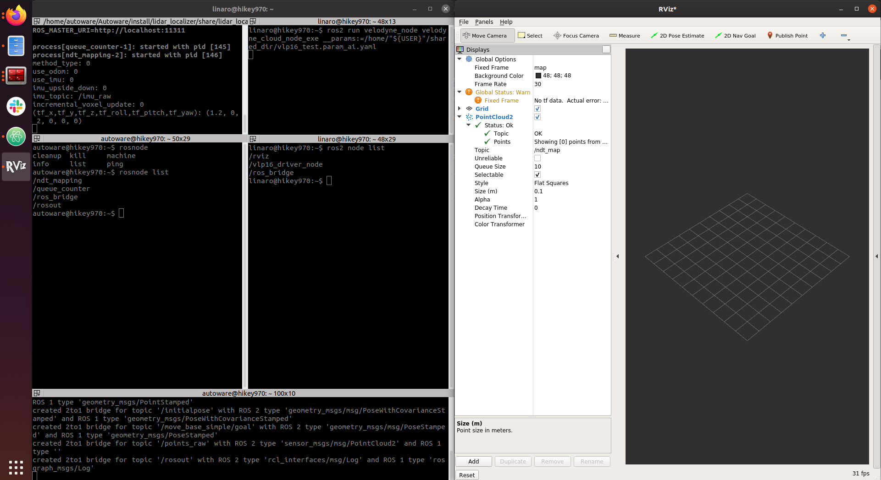Select the Move Camera tool
This screenshot has height=480, width=881.
487,36
